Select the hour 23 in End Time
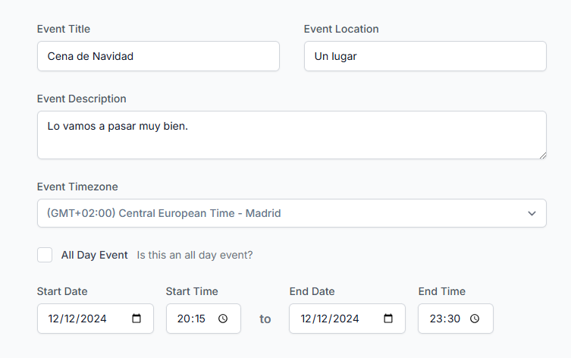 point(435,319)
